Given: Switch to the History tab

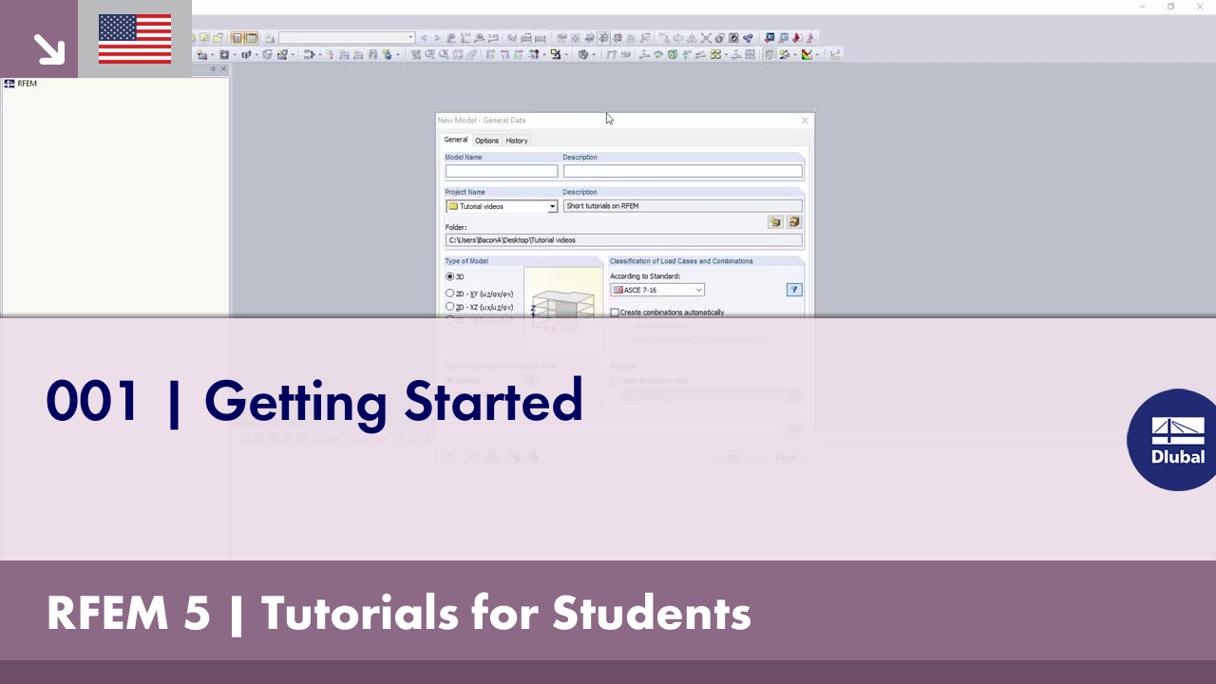Looking at the screenshot, I should [x=516, y=140].
